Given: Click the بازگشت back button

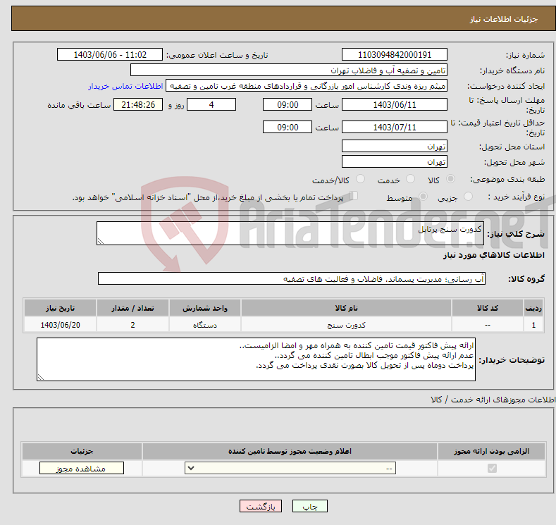Looking at the screenshot, I should coord(261,506).
